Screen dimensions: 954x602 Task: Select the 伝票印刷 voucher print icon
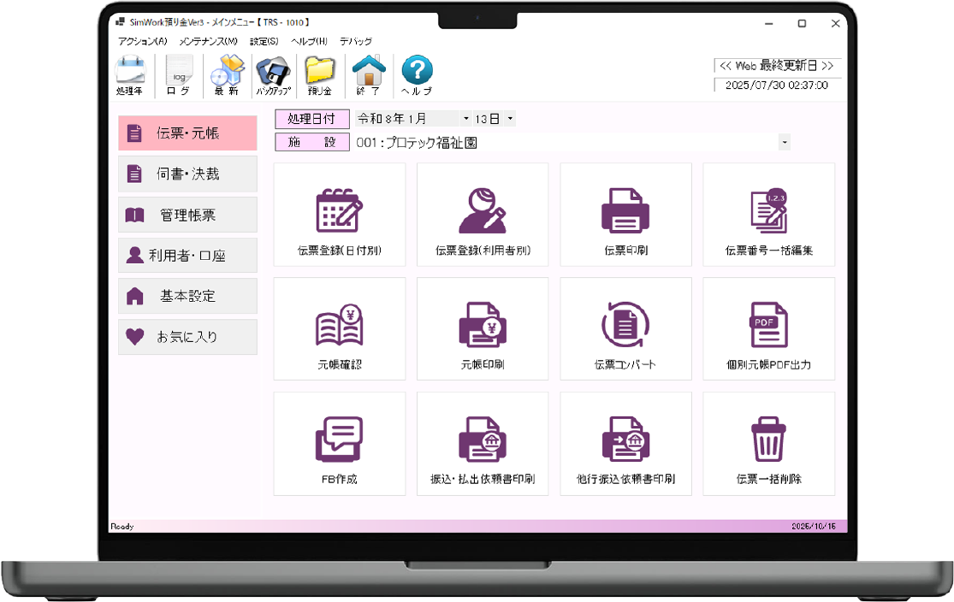tap(625, 215)
